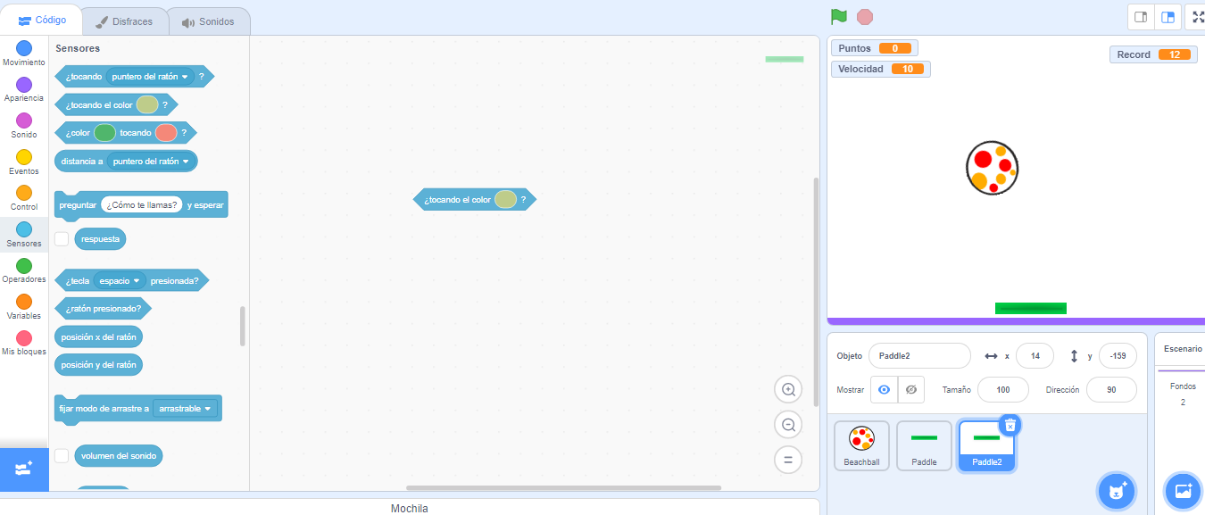Image resolution: width=1205 pixels, height=515 pixels.
Task: Zoom out the code workspace
Action: pyautogui.click(x=788, y=425)
